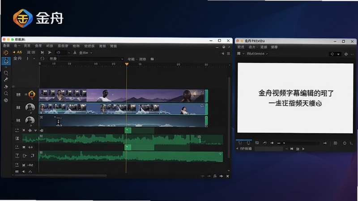Open the last menu in editor window menu bar
Screen dimensions: 358x201
point(114,46)
